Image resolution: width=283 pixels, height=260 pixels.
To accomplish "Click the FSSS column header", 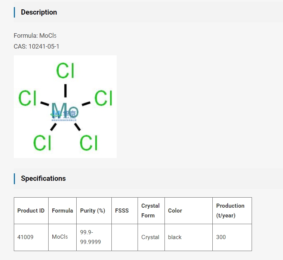I will tap(122, 211).
